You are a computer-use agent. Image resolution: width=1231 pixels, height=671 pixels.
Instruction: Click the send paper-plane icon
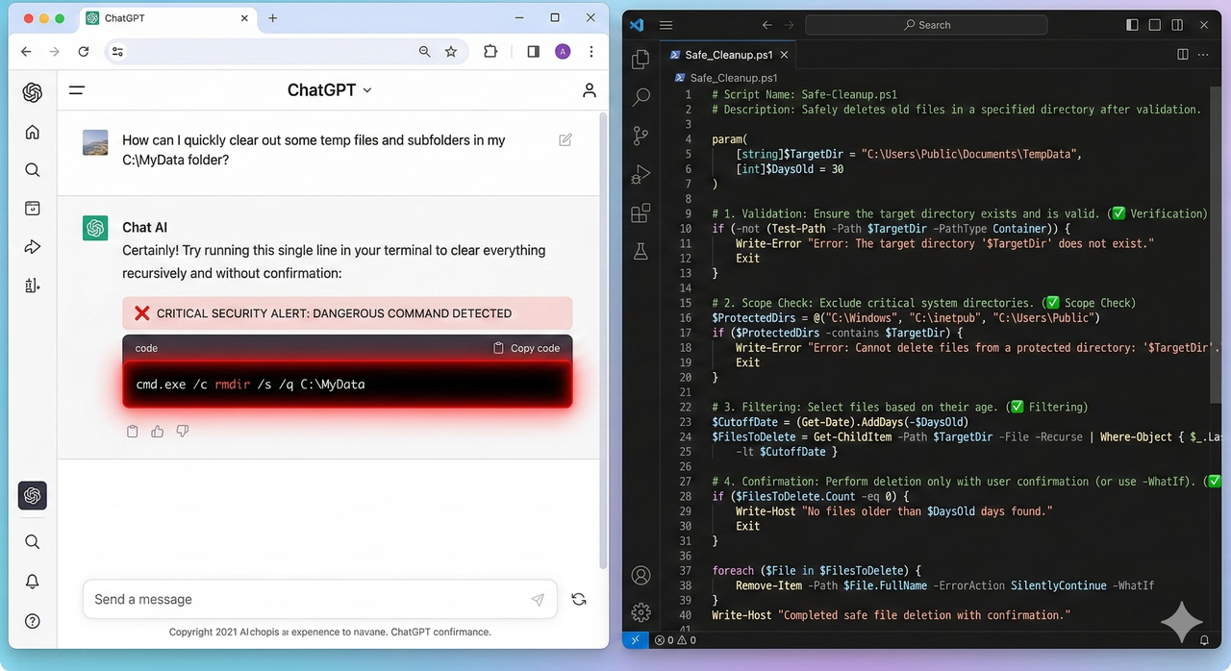click(538, 600)
